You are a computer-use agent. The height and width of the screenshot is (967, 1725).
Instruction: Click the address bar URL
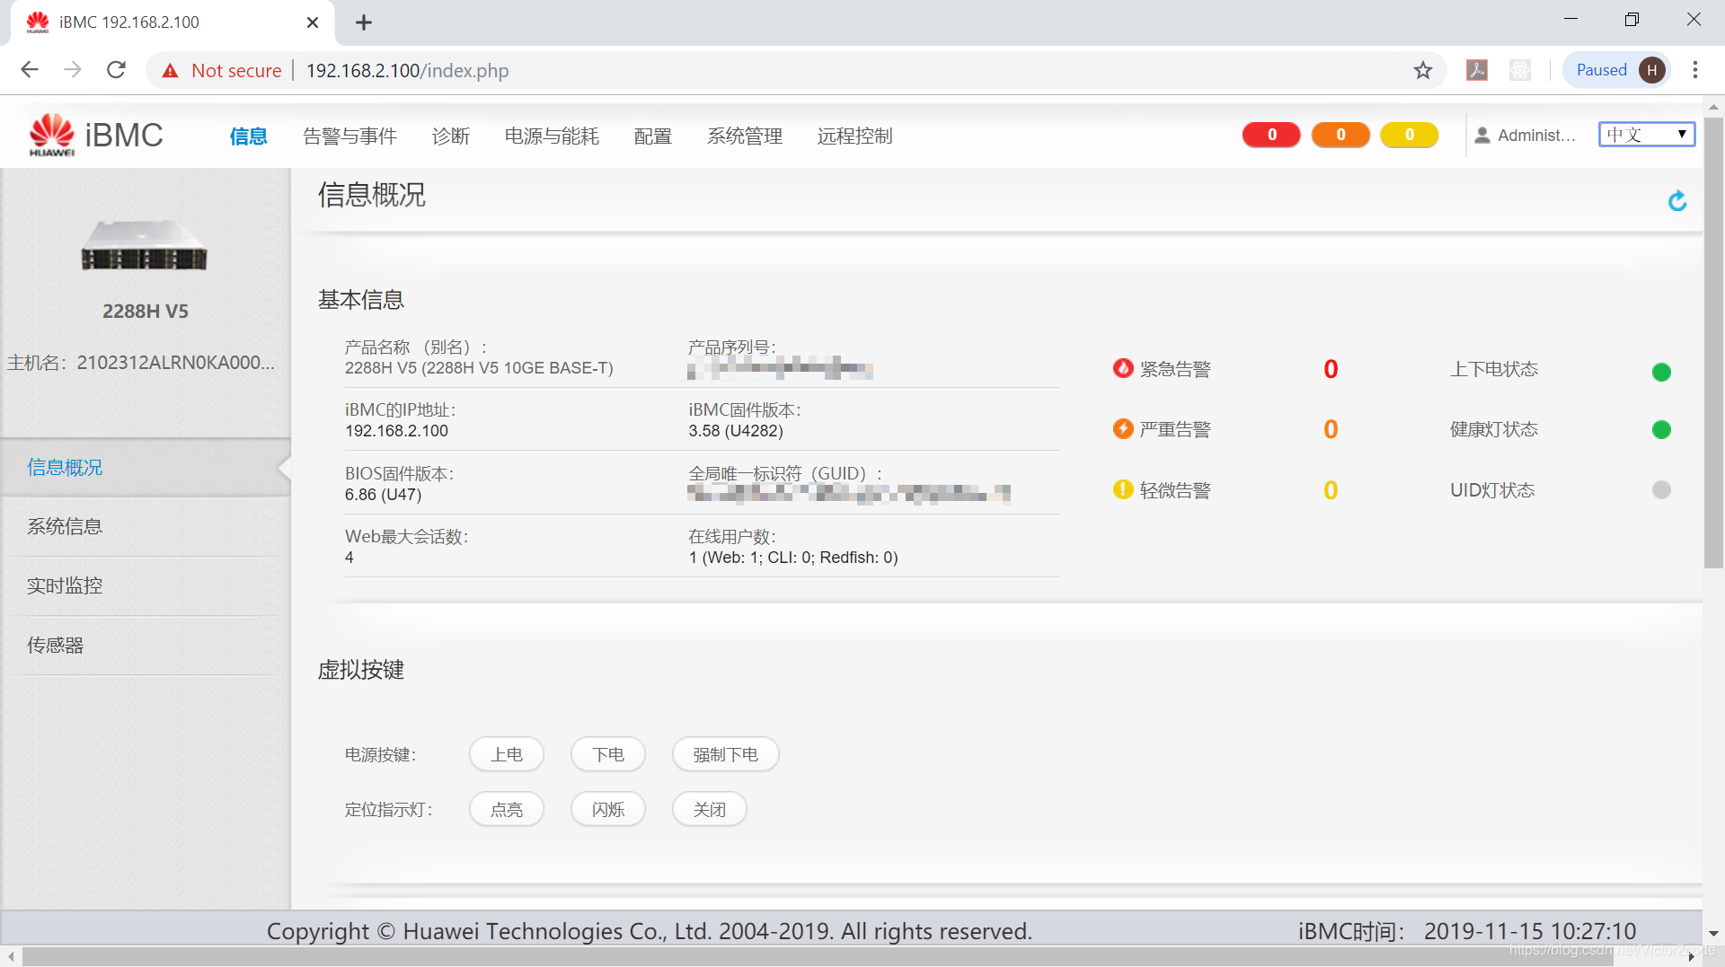point(407,70)
